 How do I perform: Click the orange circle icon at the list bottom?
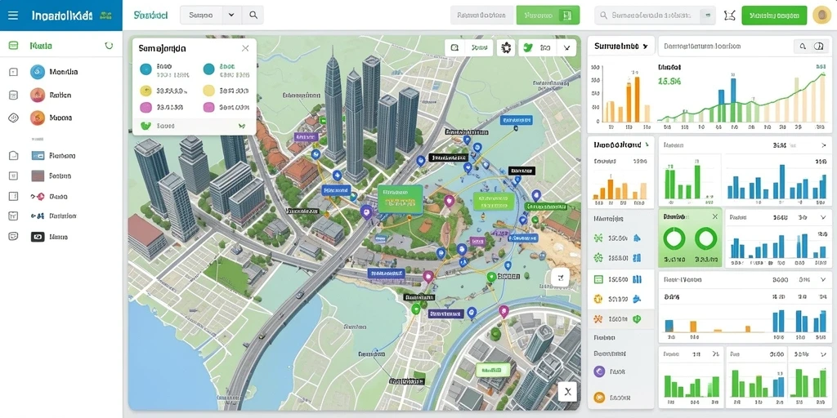pyautogui.click(x=599, y=397)
